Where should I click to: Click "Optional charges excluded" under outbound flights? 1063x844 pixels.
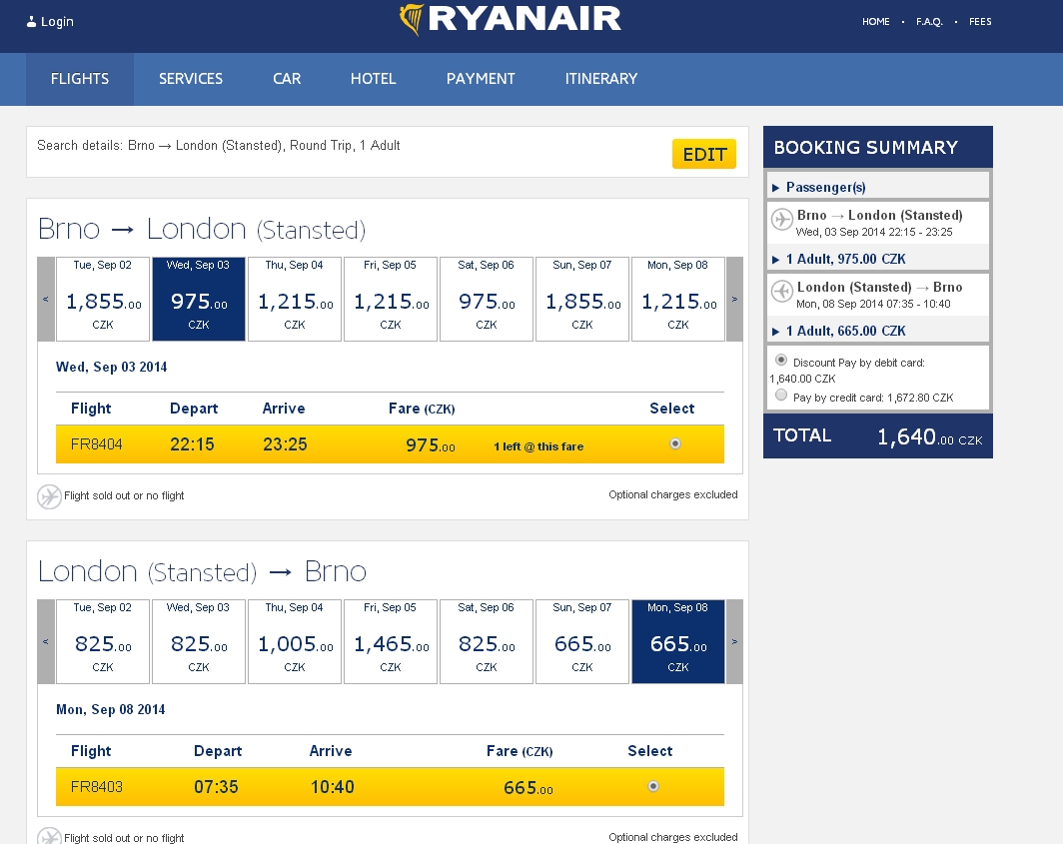pyautogui.click(x=673, y=494)
